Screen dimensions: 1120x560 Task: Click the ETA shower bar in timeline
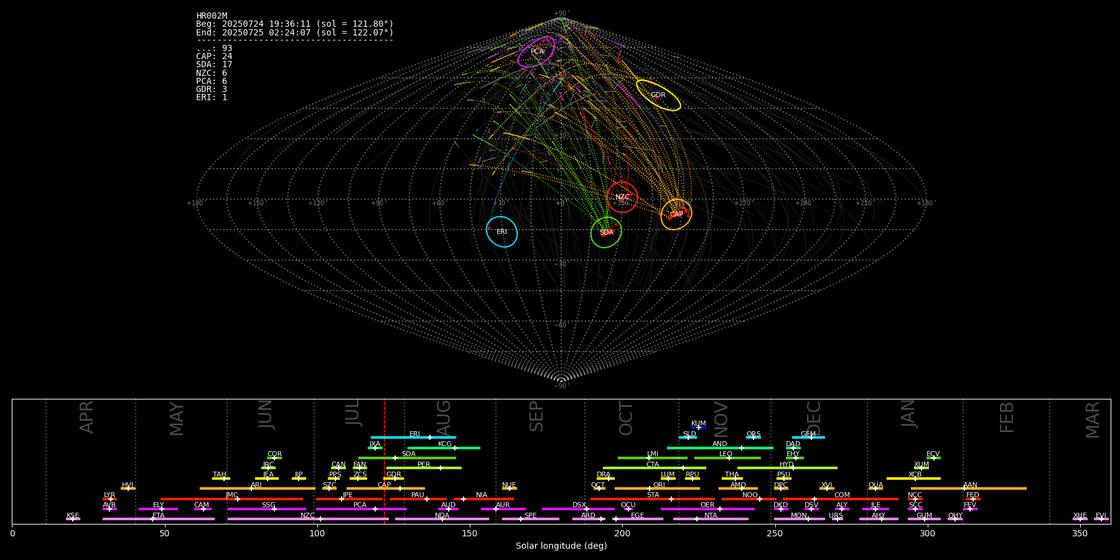tap(159, 519)
